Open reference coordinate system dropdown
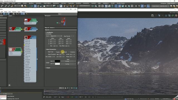The image size is (178, 100). coord(49,6)
